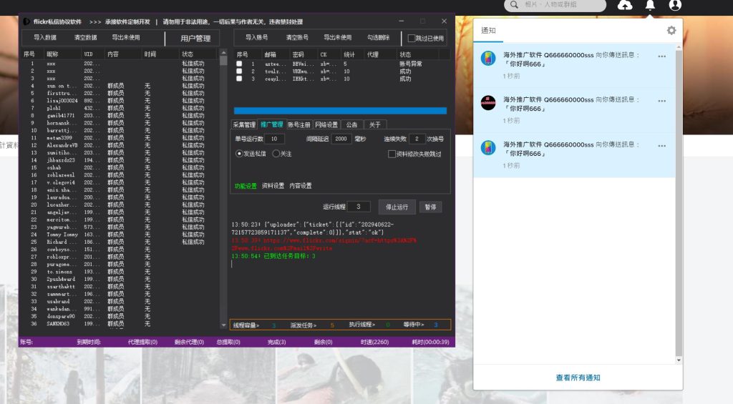Open the notification bell icon

click(650, 6)
